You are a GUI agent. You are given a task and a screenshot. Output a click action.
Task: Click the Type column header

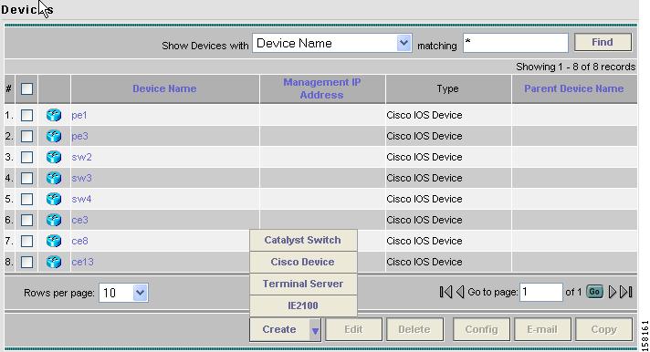(447, 88)
